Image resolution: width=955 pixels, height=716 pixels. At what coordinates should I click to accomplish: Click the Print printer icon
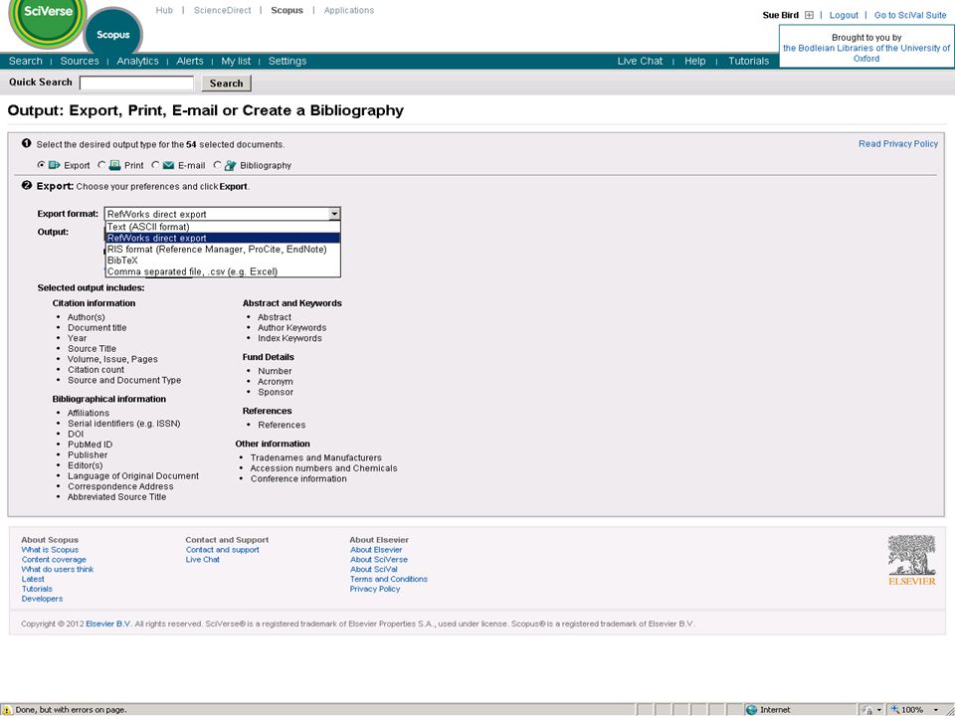click(x=114, y=165)
